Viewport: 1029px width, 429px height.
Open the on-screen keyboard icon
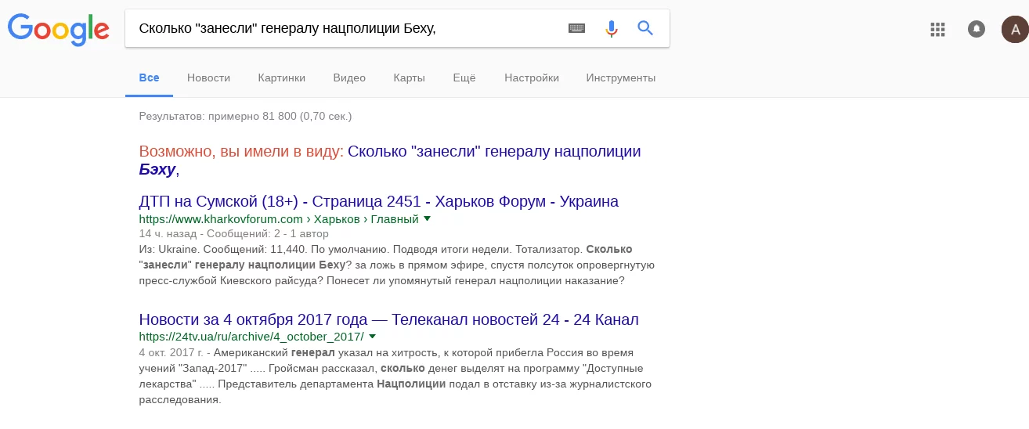[x=576, y=28]
